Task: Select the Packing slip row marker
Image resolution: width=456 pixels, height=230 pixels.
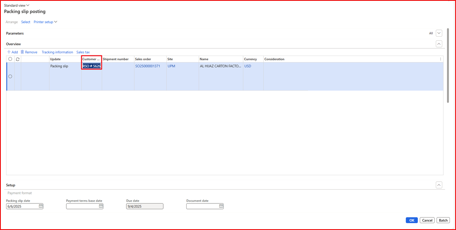Action: [x=11, y=77]
